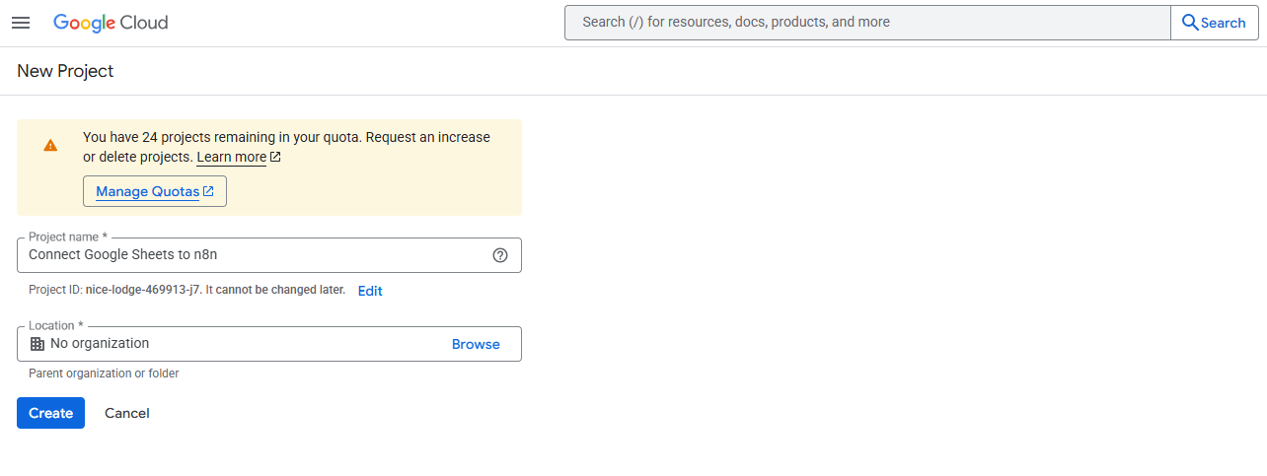
Task: Create the new project
Action: (x=50, y=413)
